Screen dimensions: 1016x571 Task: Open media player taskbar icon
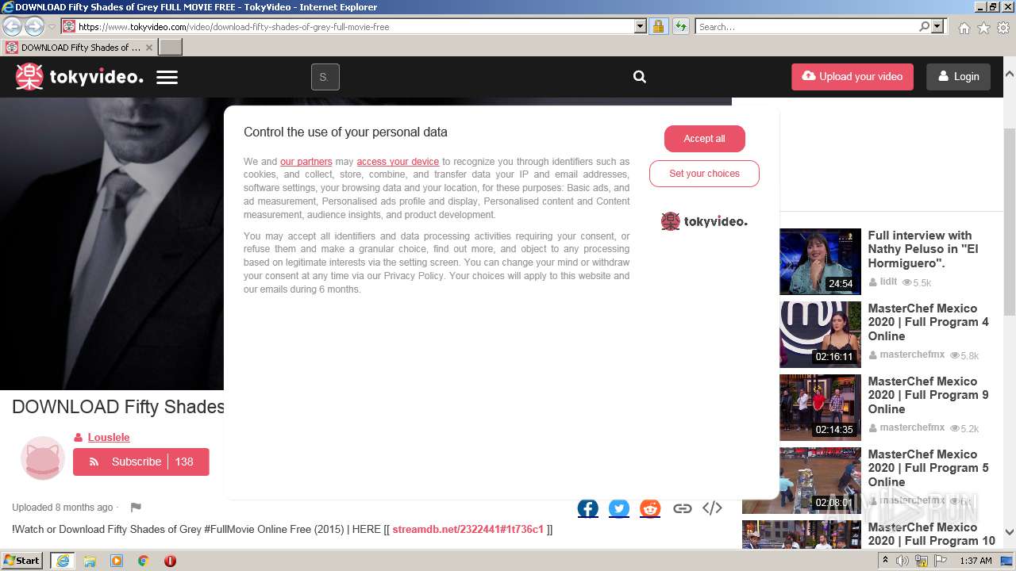pyautogui.click(x=117, y=561)
